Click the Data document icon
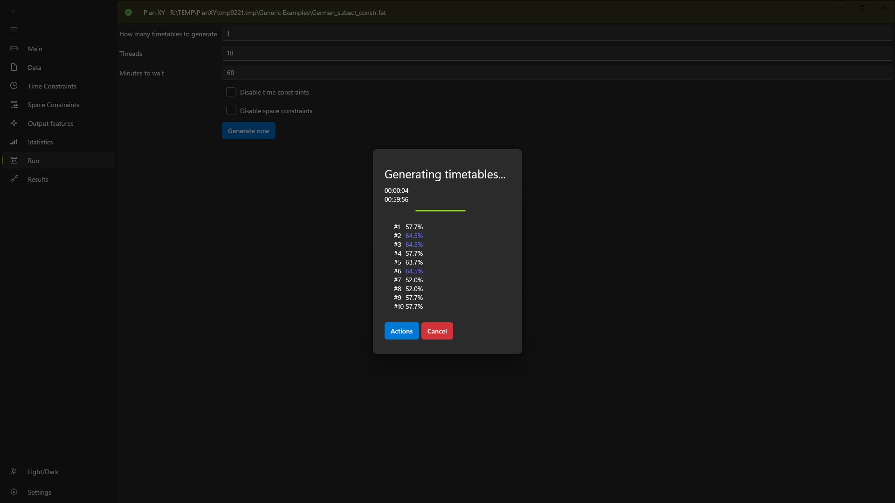895x503 pixels. coord(14,67)
